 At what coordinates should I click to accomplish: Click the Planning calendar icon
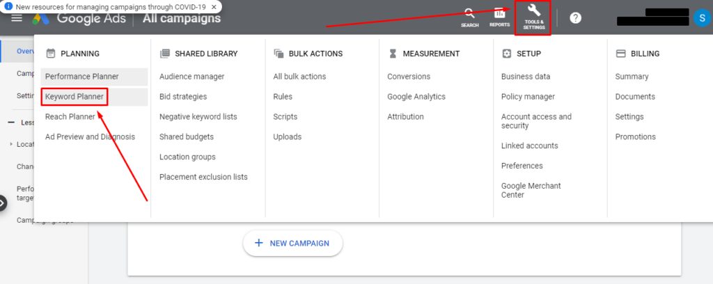tap(51, 54)
